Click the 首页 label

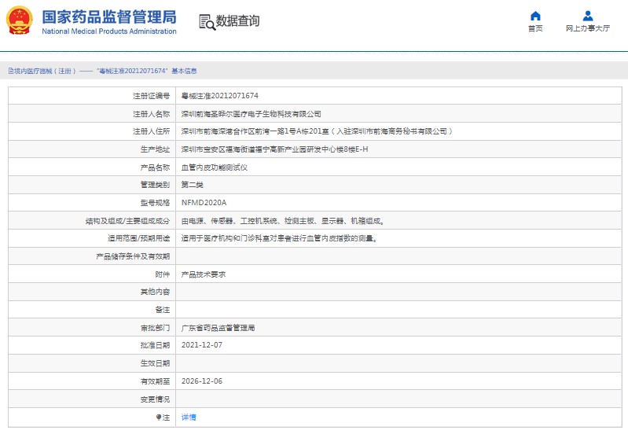[x=535, y=28]
